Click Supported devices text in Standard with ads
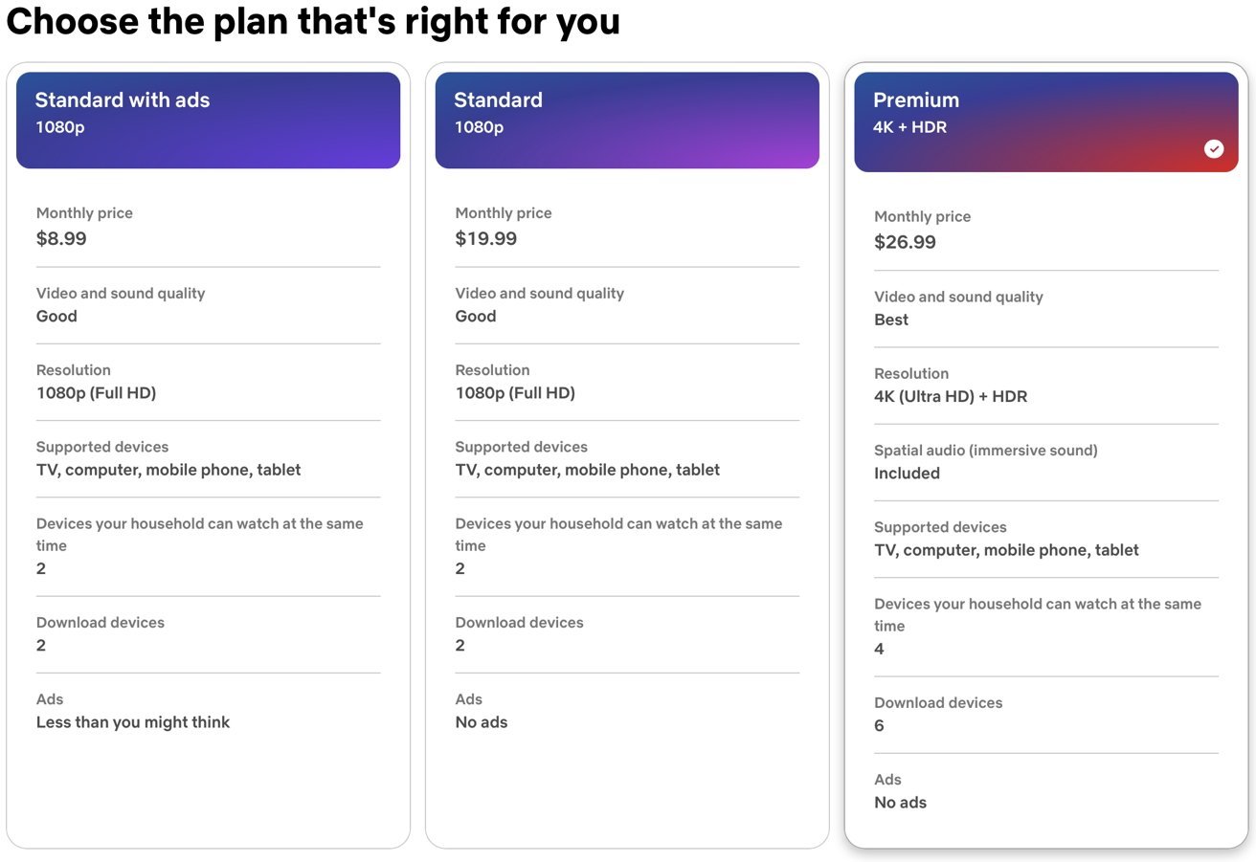This screenshot has width=1256, height=862. click(x=168, y=470)
